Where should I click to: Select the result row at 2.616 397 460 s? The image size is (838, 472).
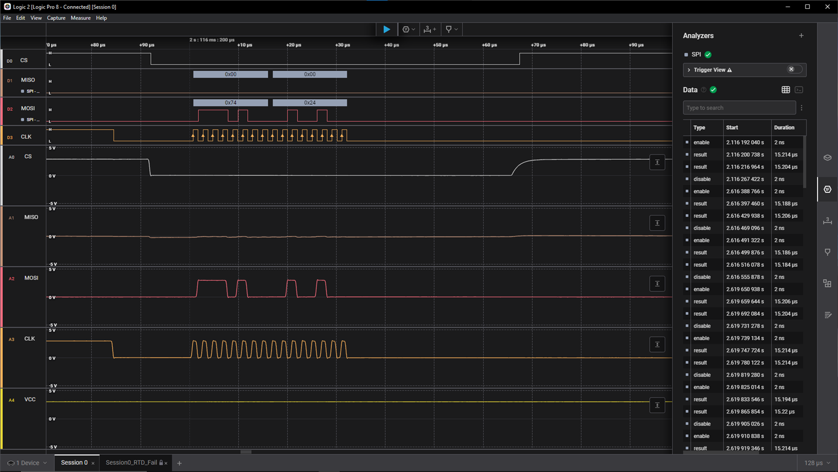point(743,203)
